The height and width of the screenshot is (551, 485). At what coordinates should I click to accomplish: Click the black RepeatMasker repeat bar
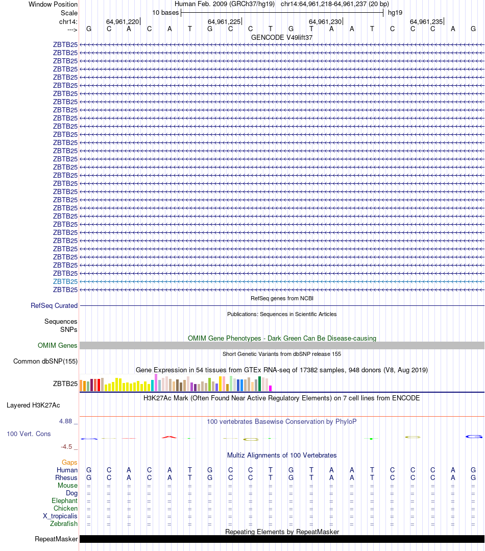coord(282,539)
